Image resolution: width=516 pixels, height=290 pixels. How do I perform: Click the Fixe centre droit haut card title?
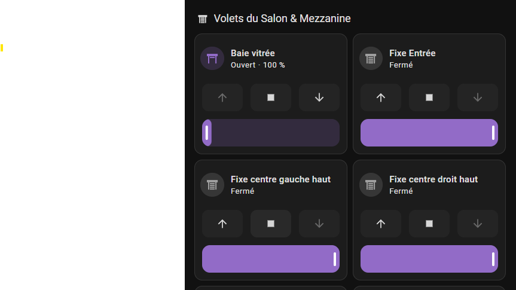tap(433, 179)
